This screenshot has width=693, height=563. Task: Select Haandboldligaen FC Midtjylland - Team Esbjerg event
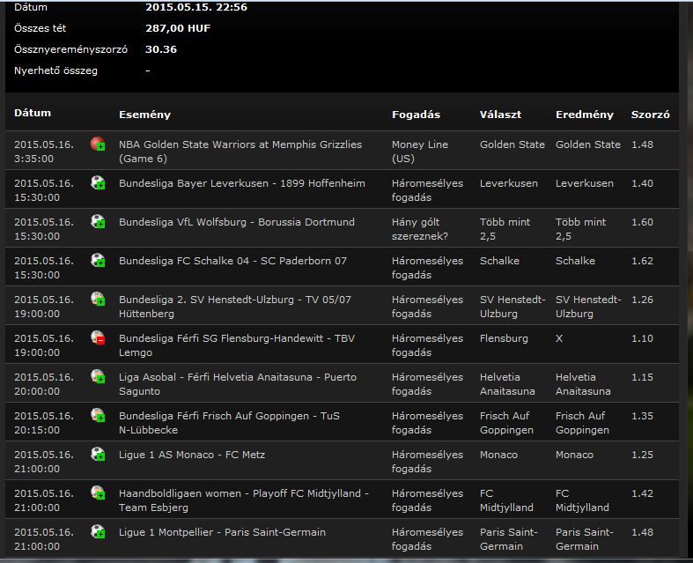(244, 500)
